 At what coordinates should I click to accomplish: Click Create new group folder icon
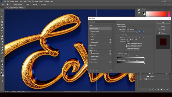(x=161, y=89)
